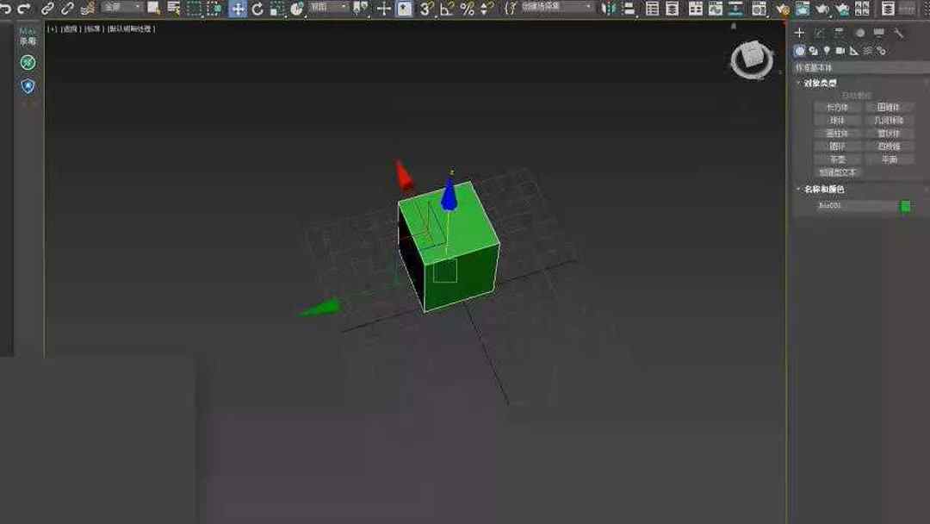The image size is (930, 524).
Task: Switch to Shapes category in Create panel
Action: [x=813, y=50]
